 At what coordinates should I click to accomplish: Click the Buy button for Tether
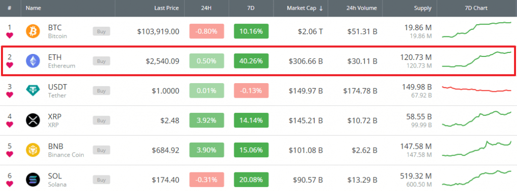point(101,91)
